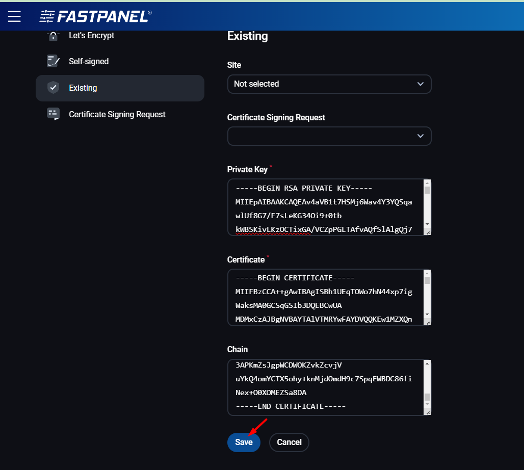Image resolution: width=524 pixels, height=470 pixels.
Task: Go to Certificate Signing Request page
Action: (x=117, y=115)
